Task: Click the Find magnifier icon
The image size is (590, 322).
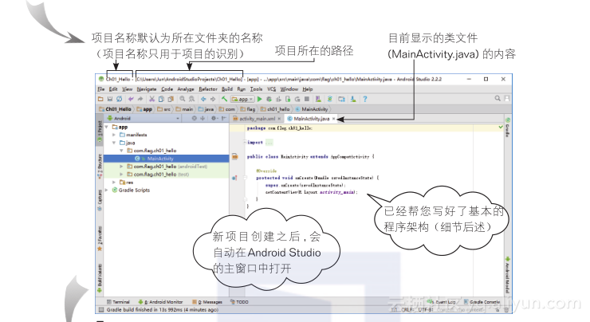Action: pyautogui.click(x=183, y=99)
